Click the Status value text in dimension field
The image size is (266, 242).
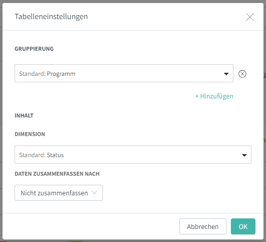[55, 155]
